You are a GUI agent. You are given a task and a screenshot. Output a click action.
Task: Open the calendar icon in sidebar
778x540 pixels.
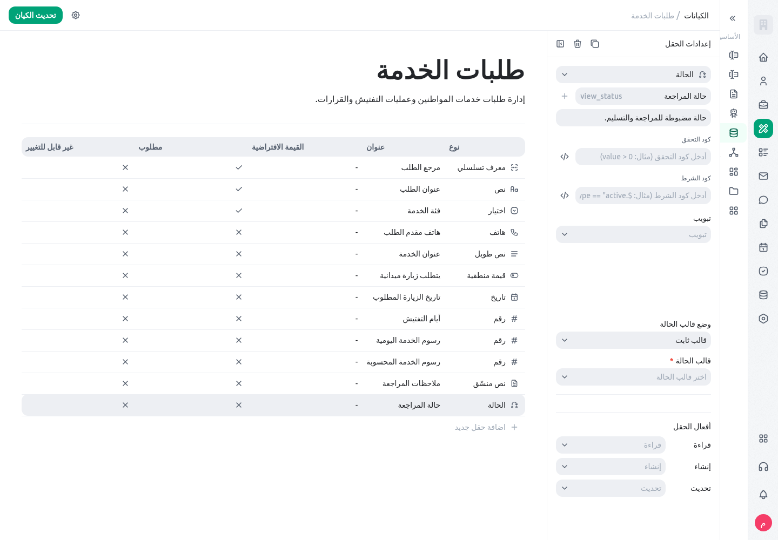click(763, 247)
